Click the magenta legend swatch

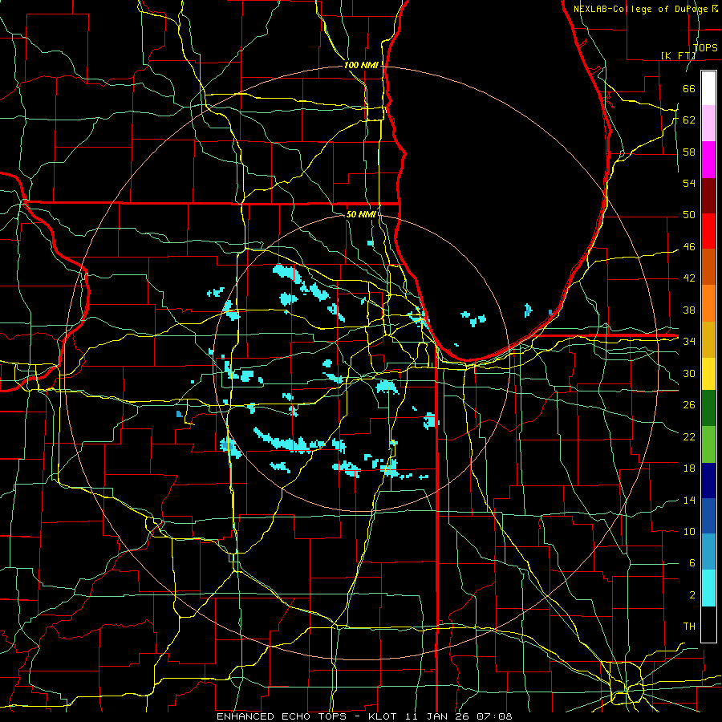tap(708, 160)
